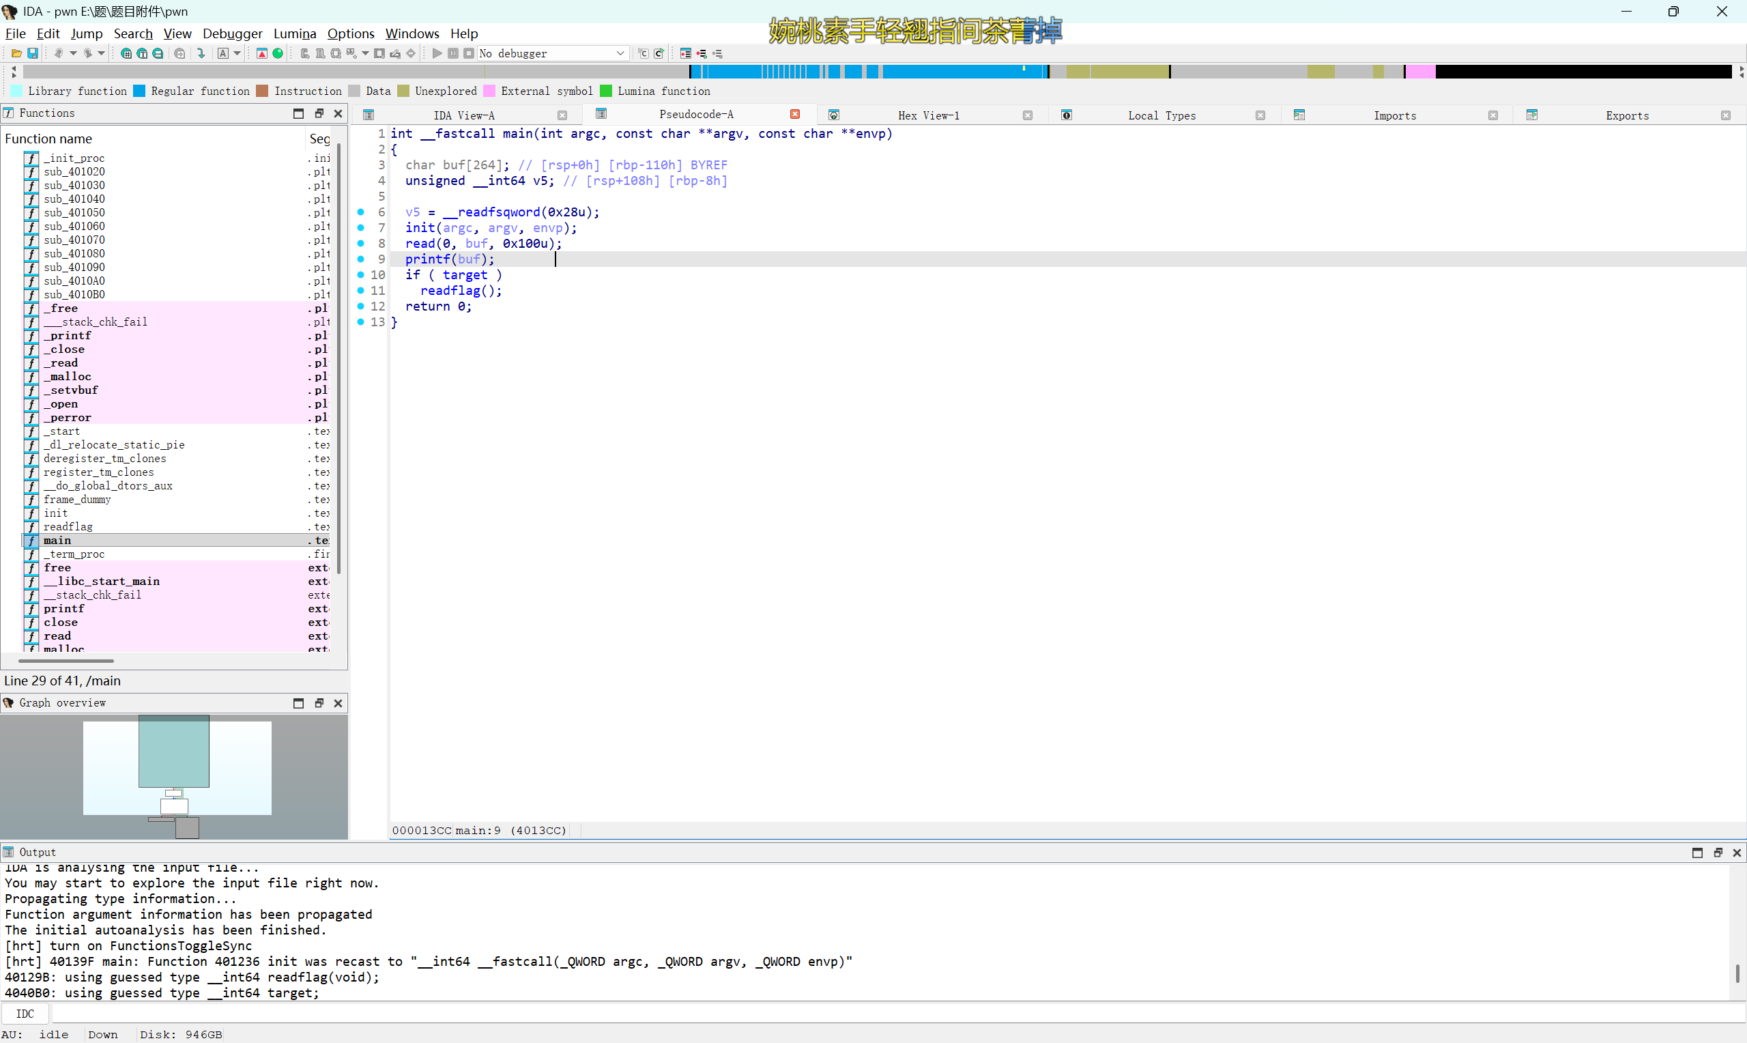Open the No debugger dropdown
Viewport: 1747px width, 1043px height.
[620, 53]
